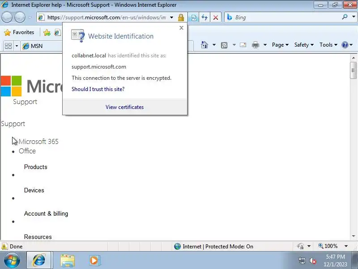Click the Office link
The image size is (358, 269).
27,151
